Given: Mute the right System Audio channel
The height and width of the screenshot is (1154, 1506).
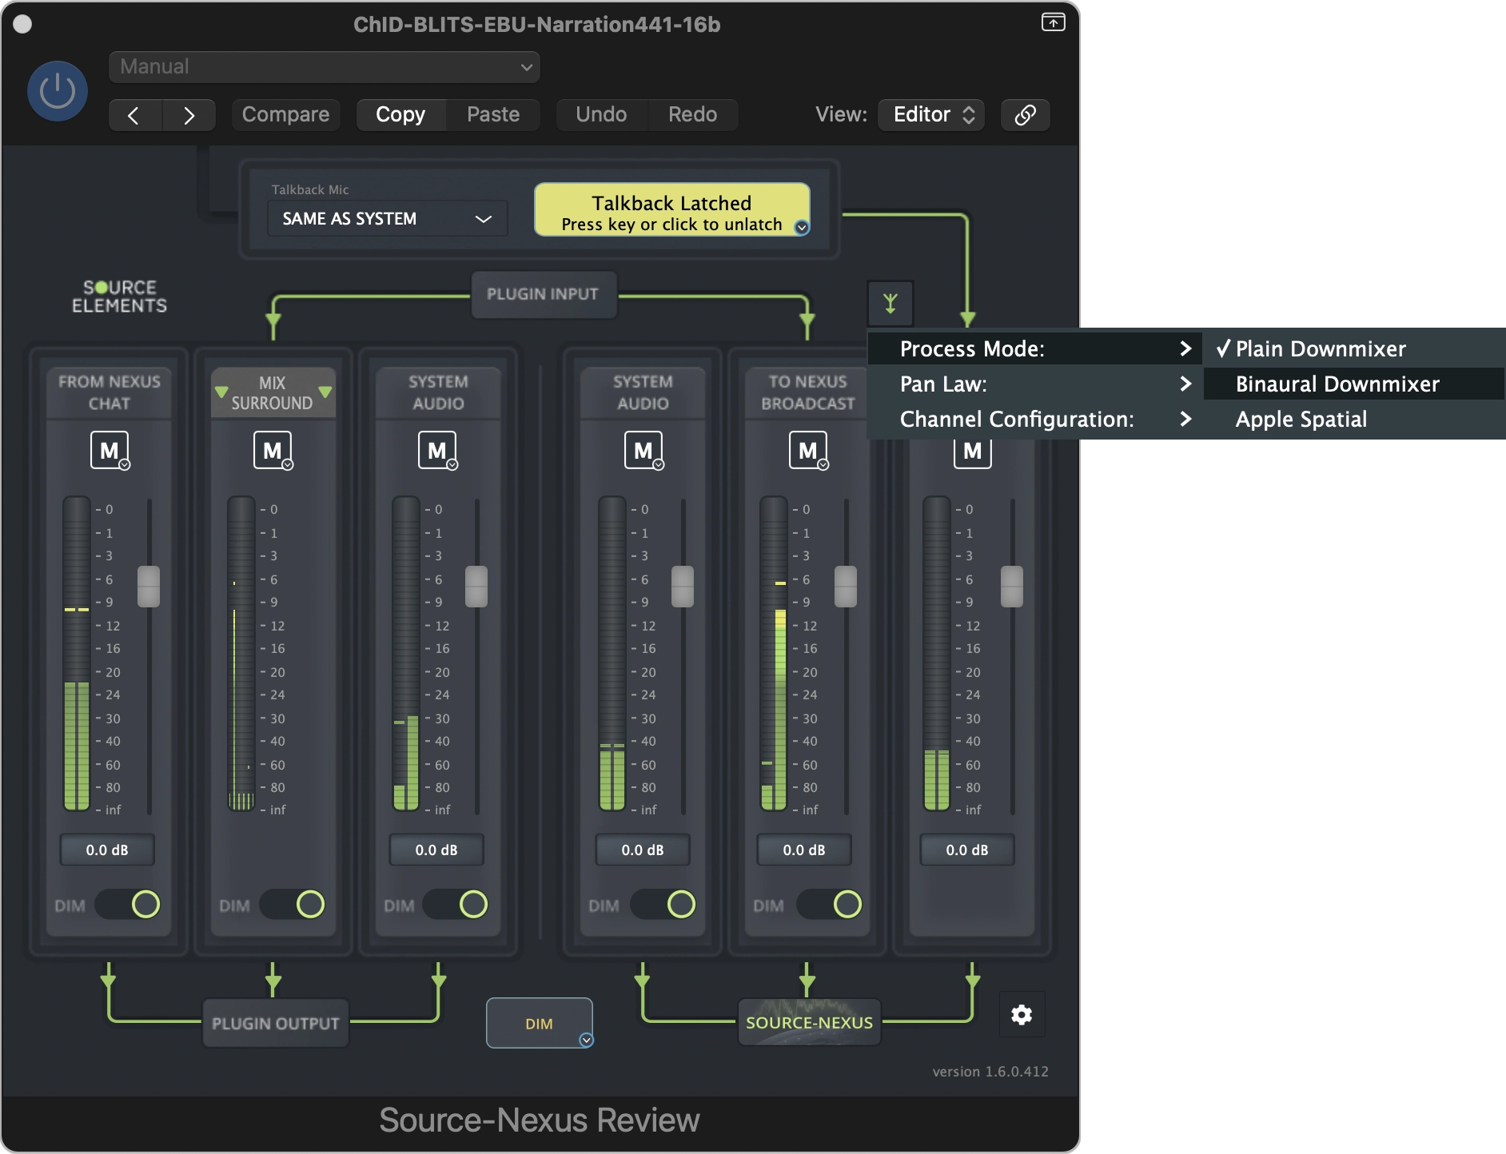Looking at the screenshot, I should tap(643, 451).
